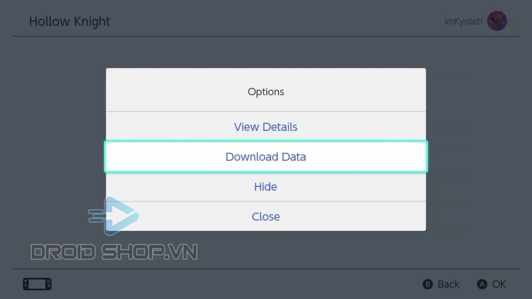Screen dimensions: 532x299
Task: Click the Back label in footer
Action: [448, 284]
